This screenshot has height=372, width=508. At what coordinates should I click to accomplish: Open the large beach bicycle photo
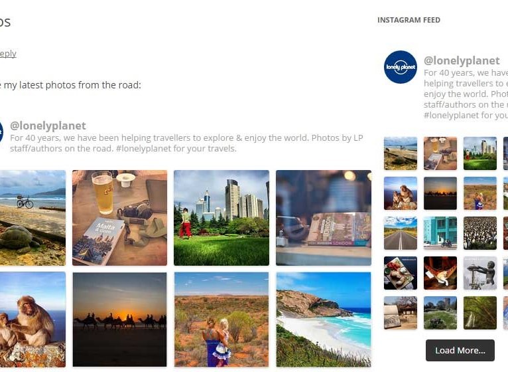[x=32, y=218]
